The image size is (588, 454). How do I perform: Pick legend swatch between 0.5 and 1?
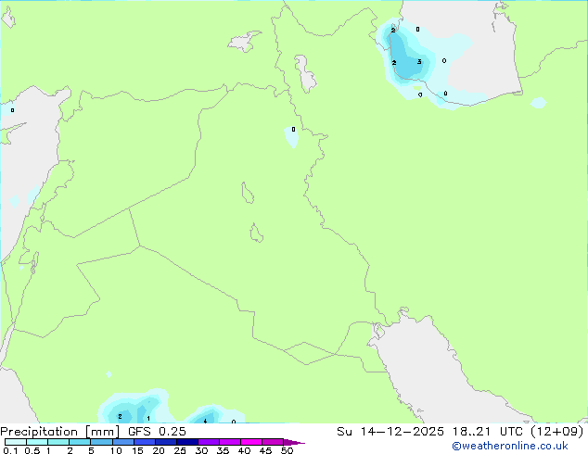(x=37, y=442)
